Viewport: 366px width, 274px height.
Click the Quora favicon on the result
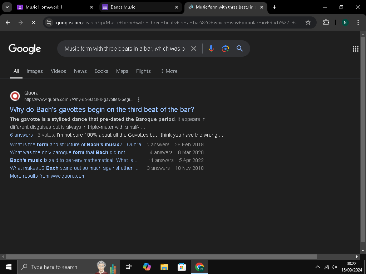(x=15, y=96)
